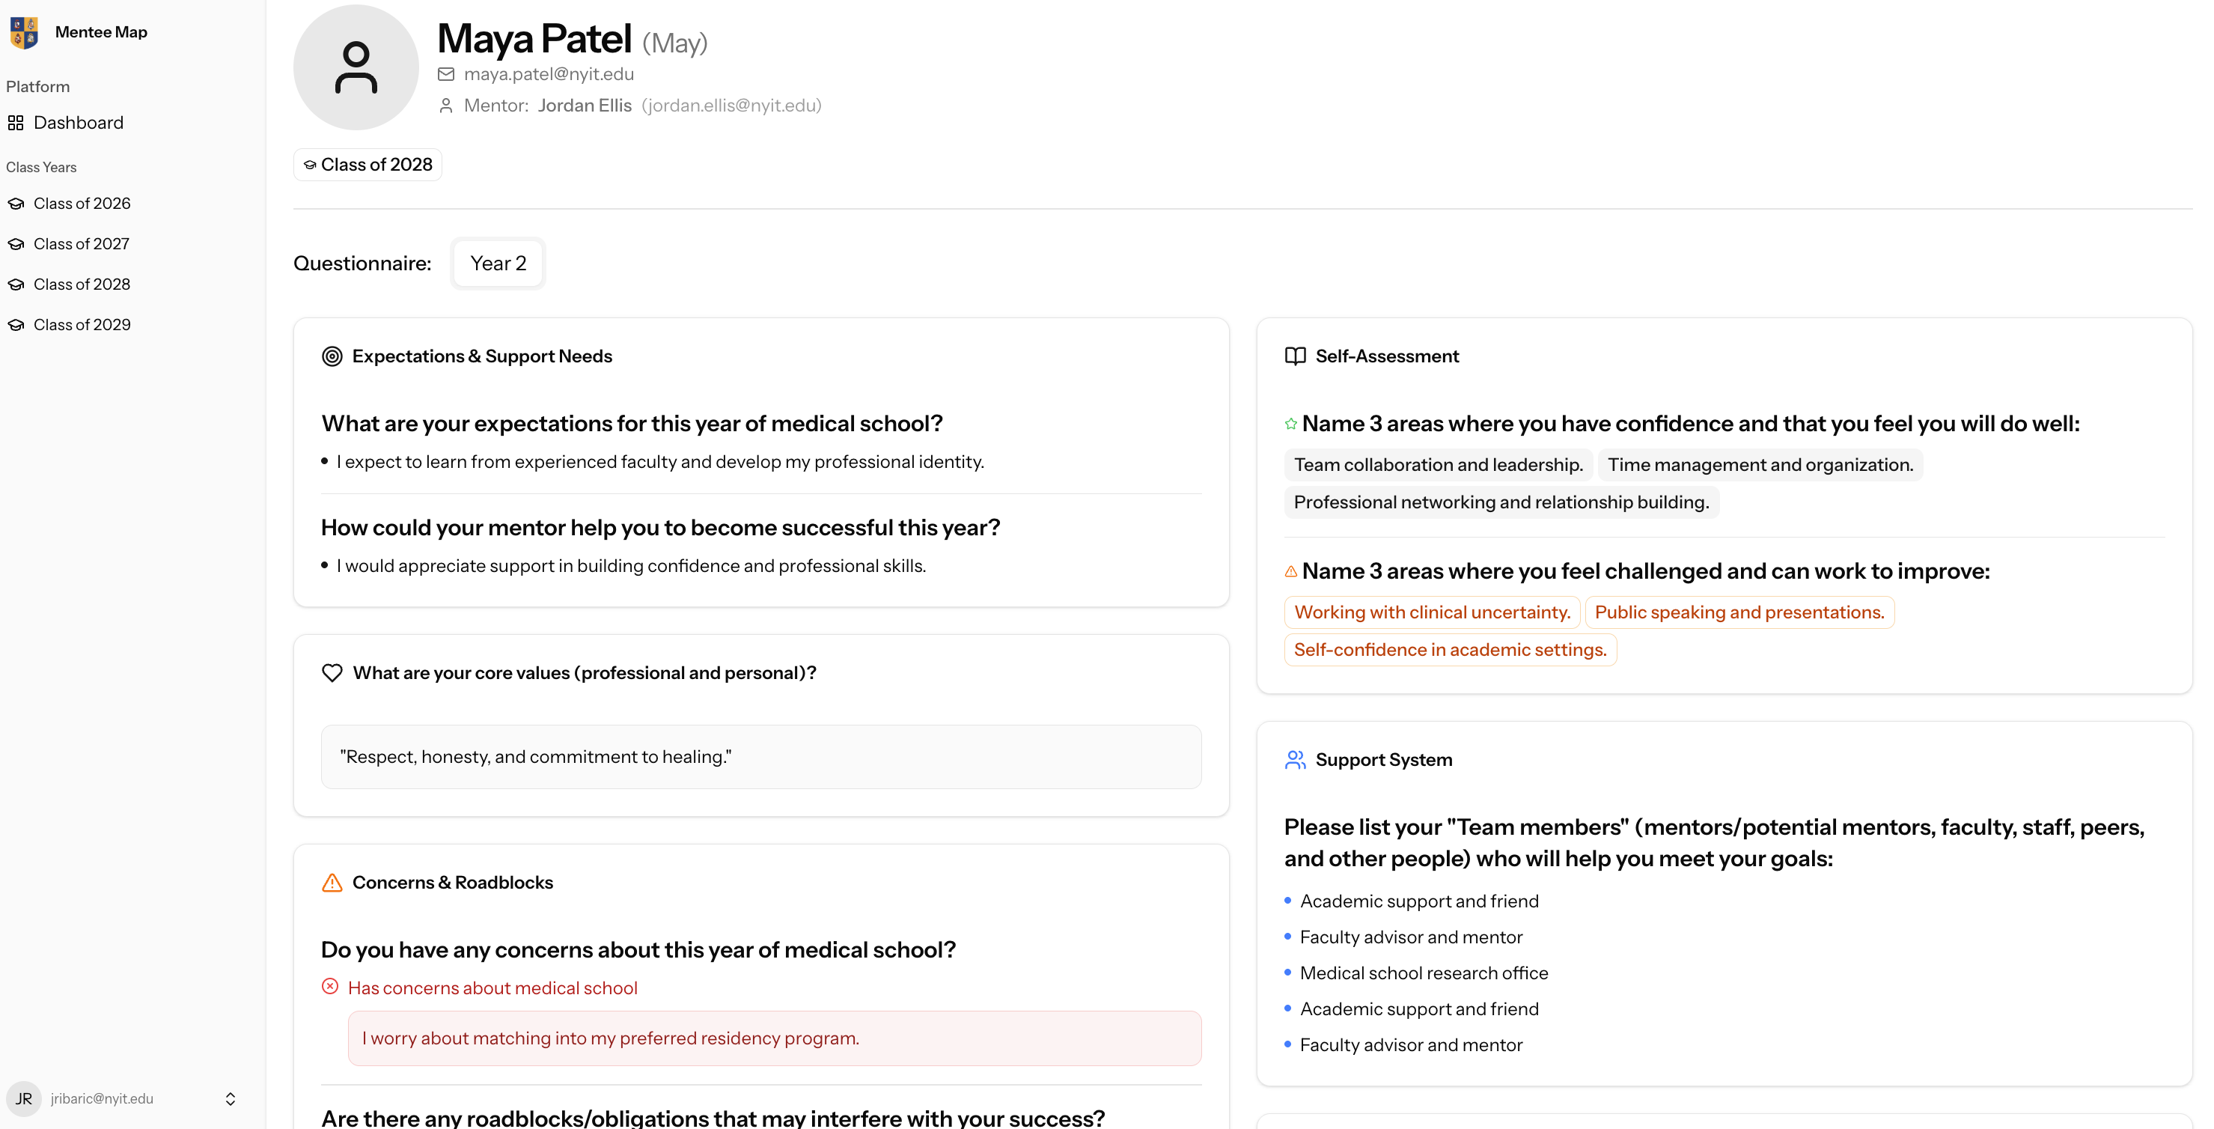This screenshot has height=1129, width=2214.
Task: Click mentor name Jordan Ellis
Action: click(585, 105)
